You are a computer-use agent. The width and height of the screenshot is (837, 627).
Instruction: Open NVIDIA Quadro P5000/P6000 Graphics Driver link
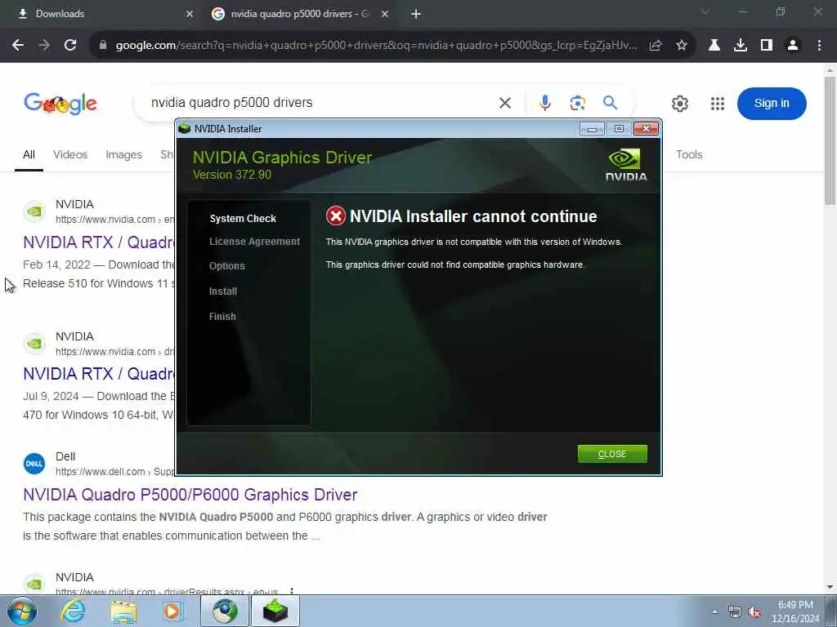pos(190,495)
